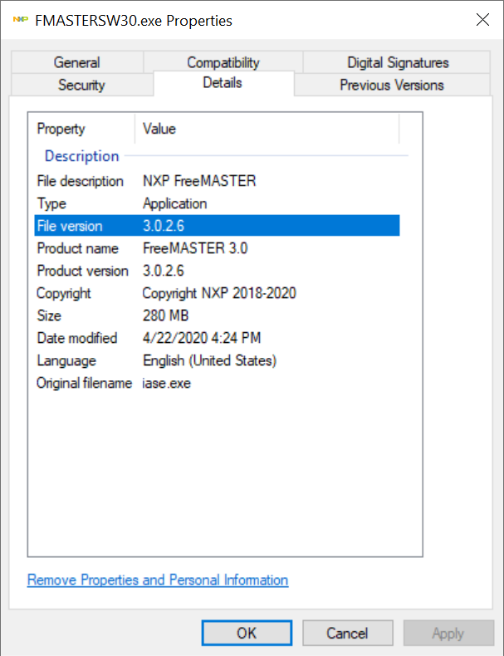
Task: Click the OK button
Action: coord(247,633)
